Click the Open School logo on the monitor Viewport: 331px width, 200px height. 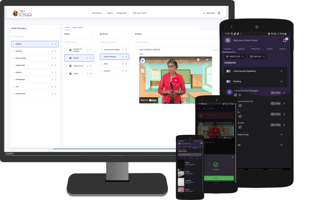pos(22,13)
